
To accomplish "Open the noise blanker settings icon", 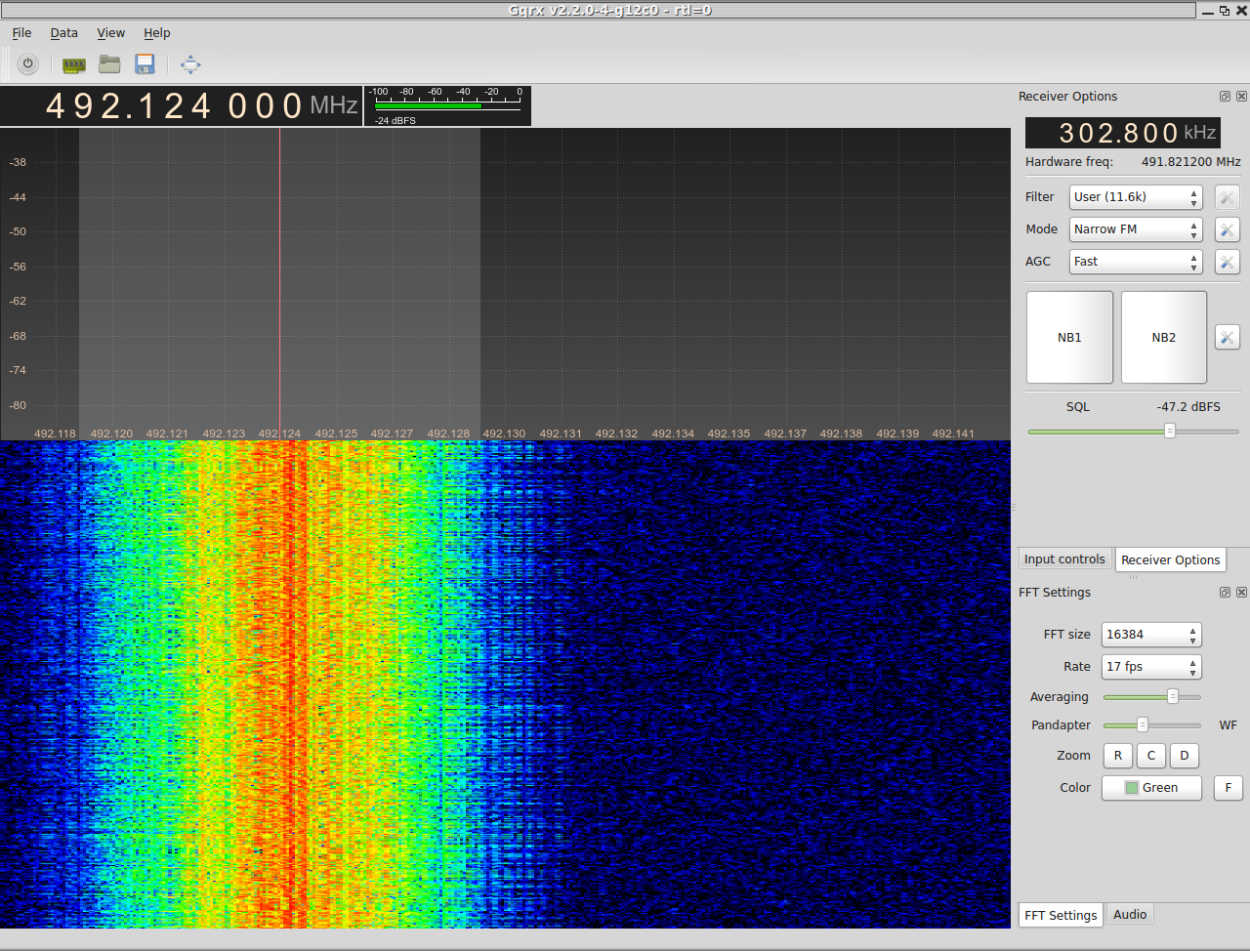I will point(1227,337).
